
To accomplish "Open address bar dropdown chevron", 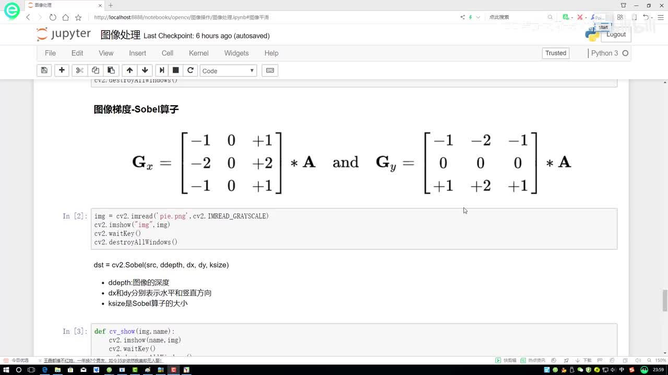I will pyautogui.click(x=478, y=17).
